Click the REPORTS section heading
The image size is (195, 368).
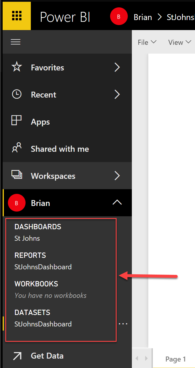pos(30,255)
